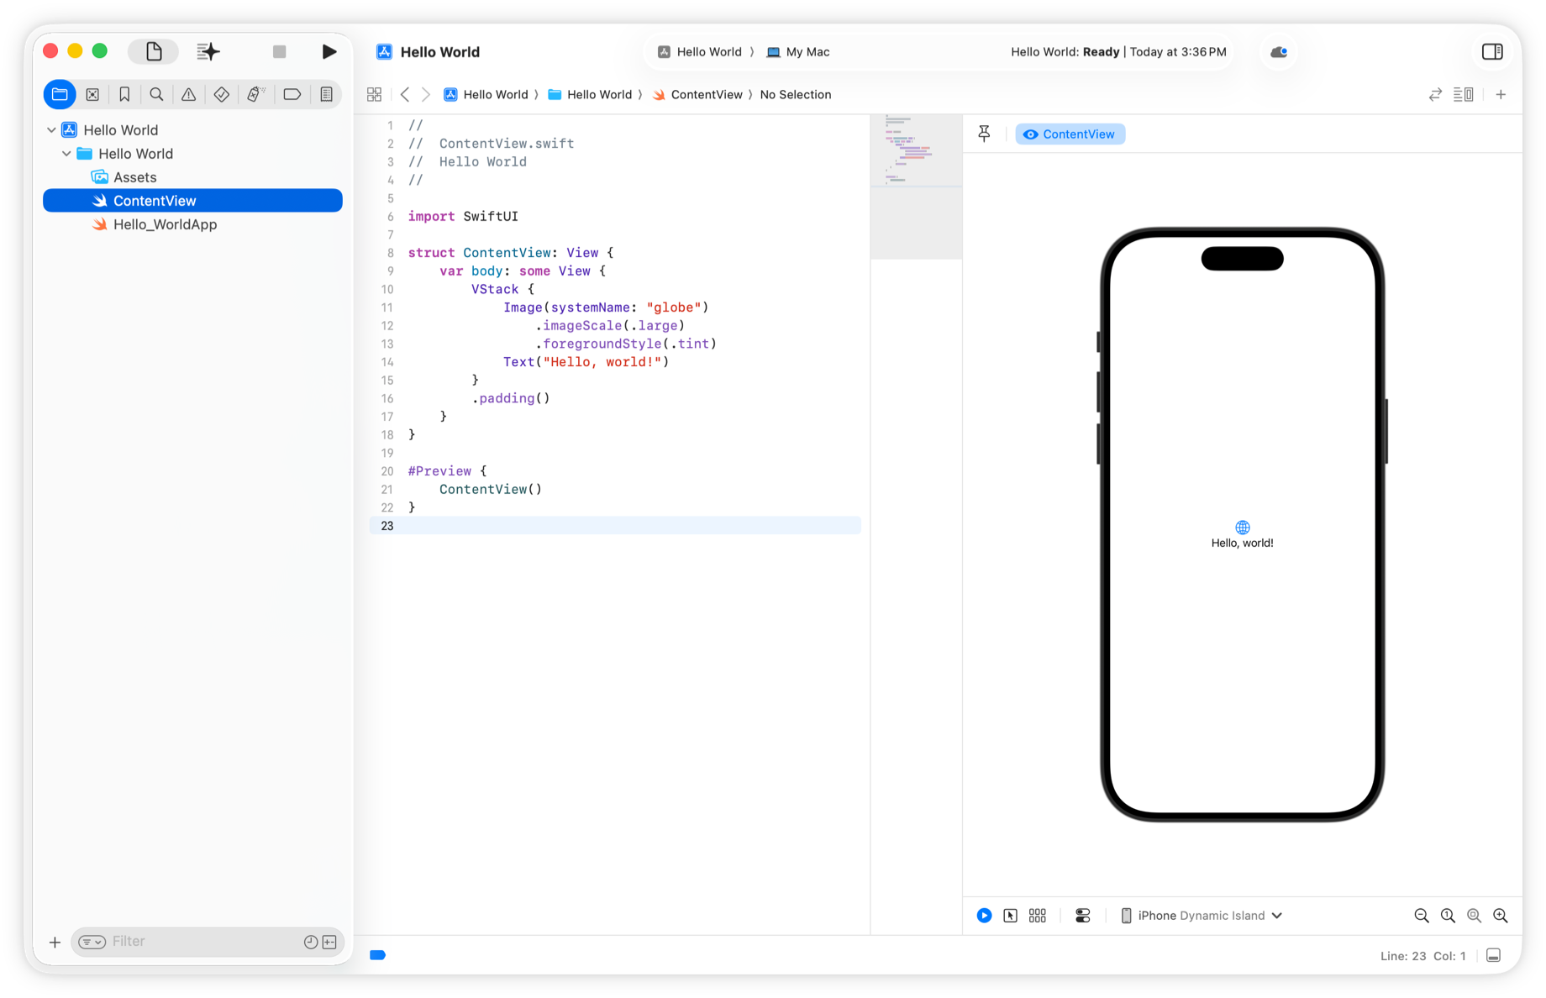Select ContentView in the jump bar breadcrumb

(x=706, y=94)
